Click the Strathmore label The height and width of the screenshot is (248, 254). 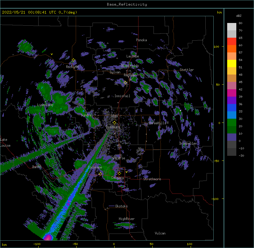(x=152, y=179)
